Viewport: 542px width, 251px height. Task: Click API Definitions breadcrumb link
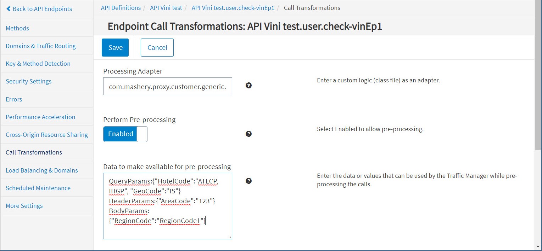coord(121,8)
